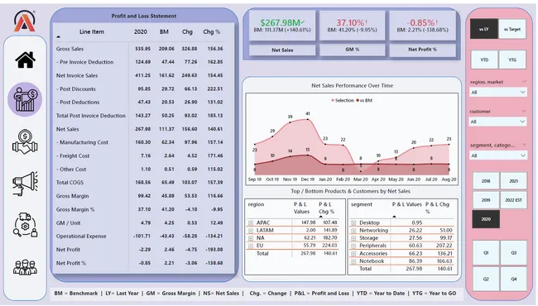Screen dimensions: 538x306
Task: Open the Sales handshake icon
Action: coord(25,141)
